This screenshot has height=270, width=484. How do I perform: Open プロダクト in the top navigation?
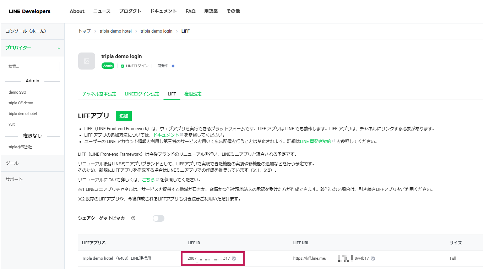click(x=130, y=11)
